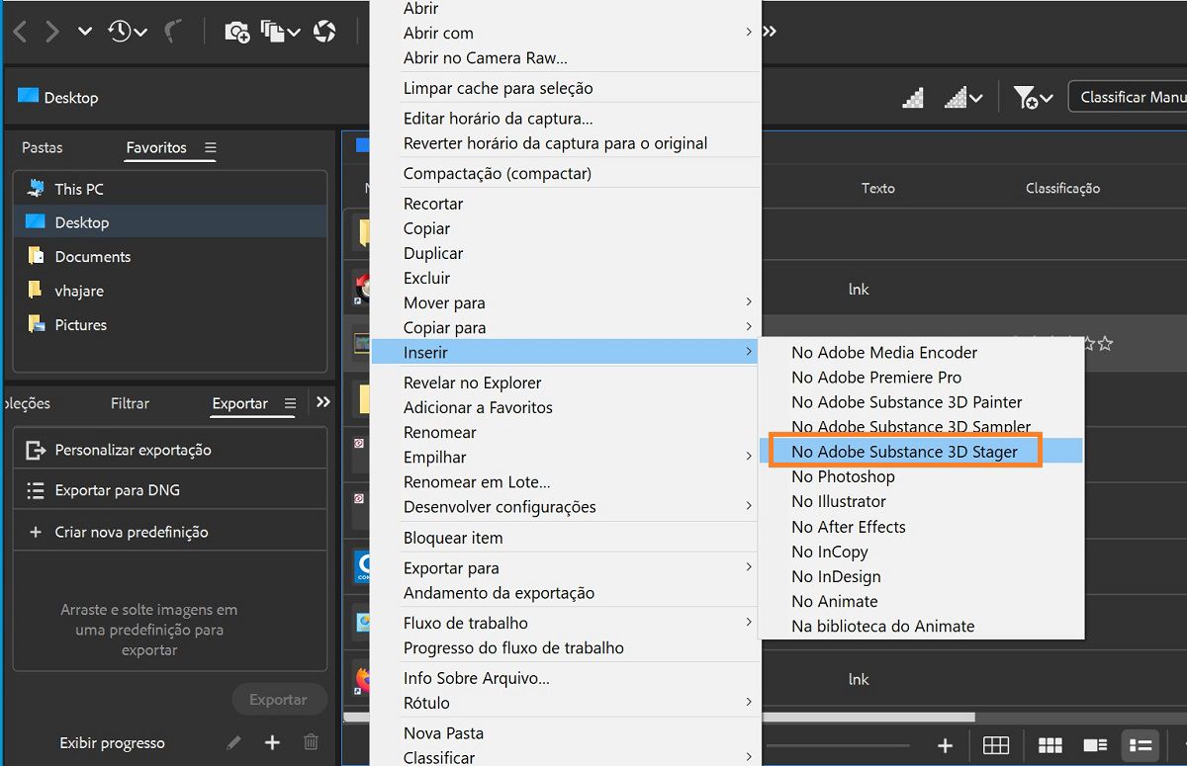Click the trash delete preset icon

click(x=311, y=742)
